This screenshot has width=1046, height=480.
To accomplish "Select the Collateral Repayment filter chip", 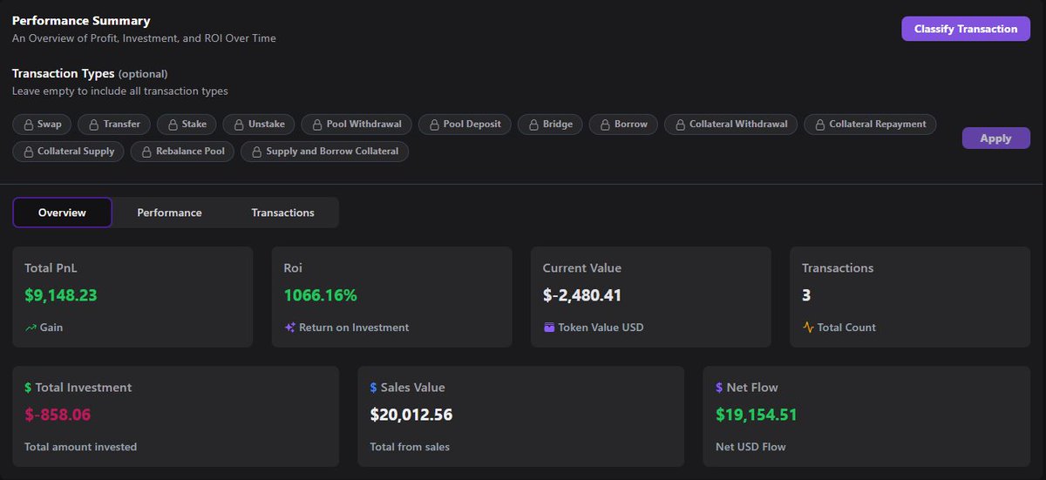I will point(870,125).
